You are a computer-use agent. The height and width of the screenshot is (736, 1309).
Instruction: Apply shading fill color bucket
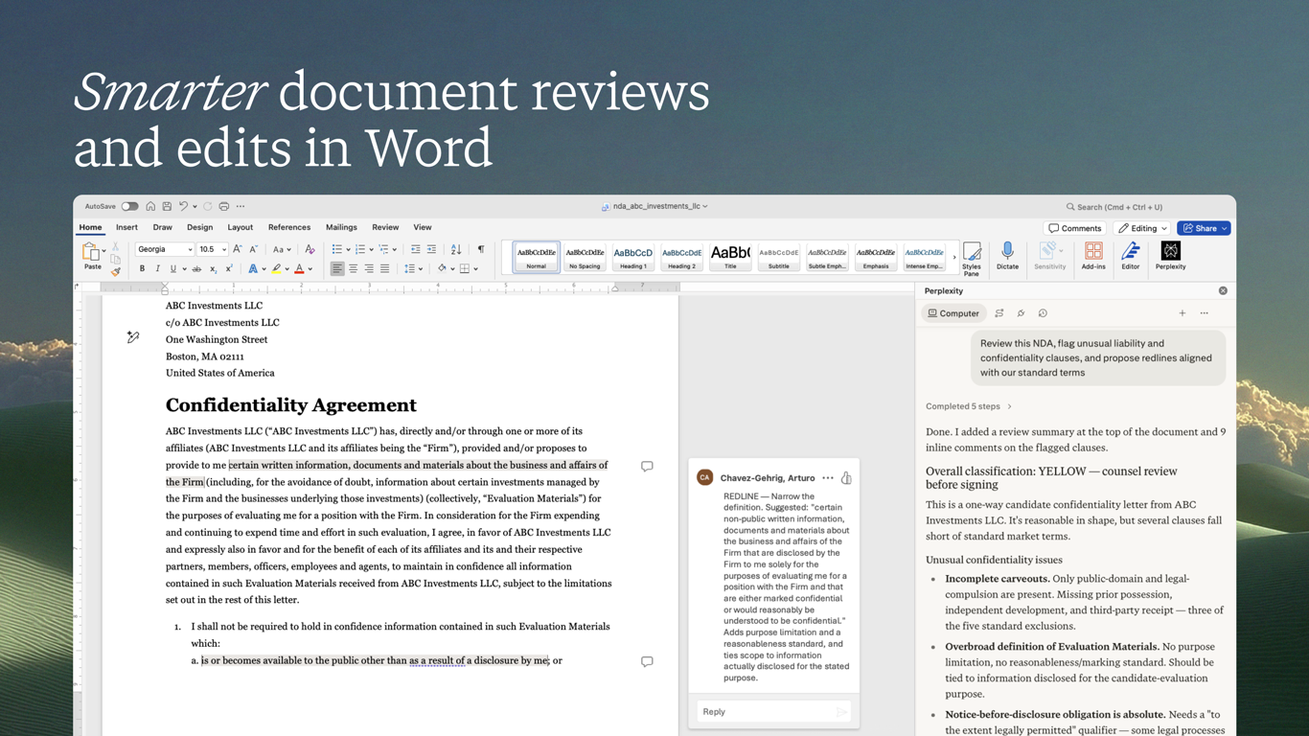point(442,269)
